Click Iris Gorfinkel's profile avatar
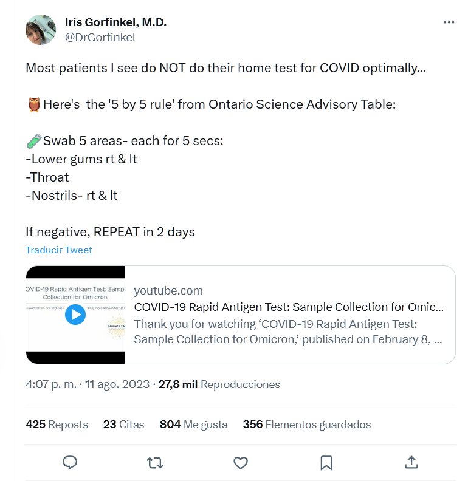 point(41,30)
